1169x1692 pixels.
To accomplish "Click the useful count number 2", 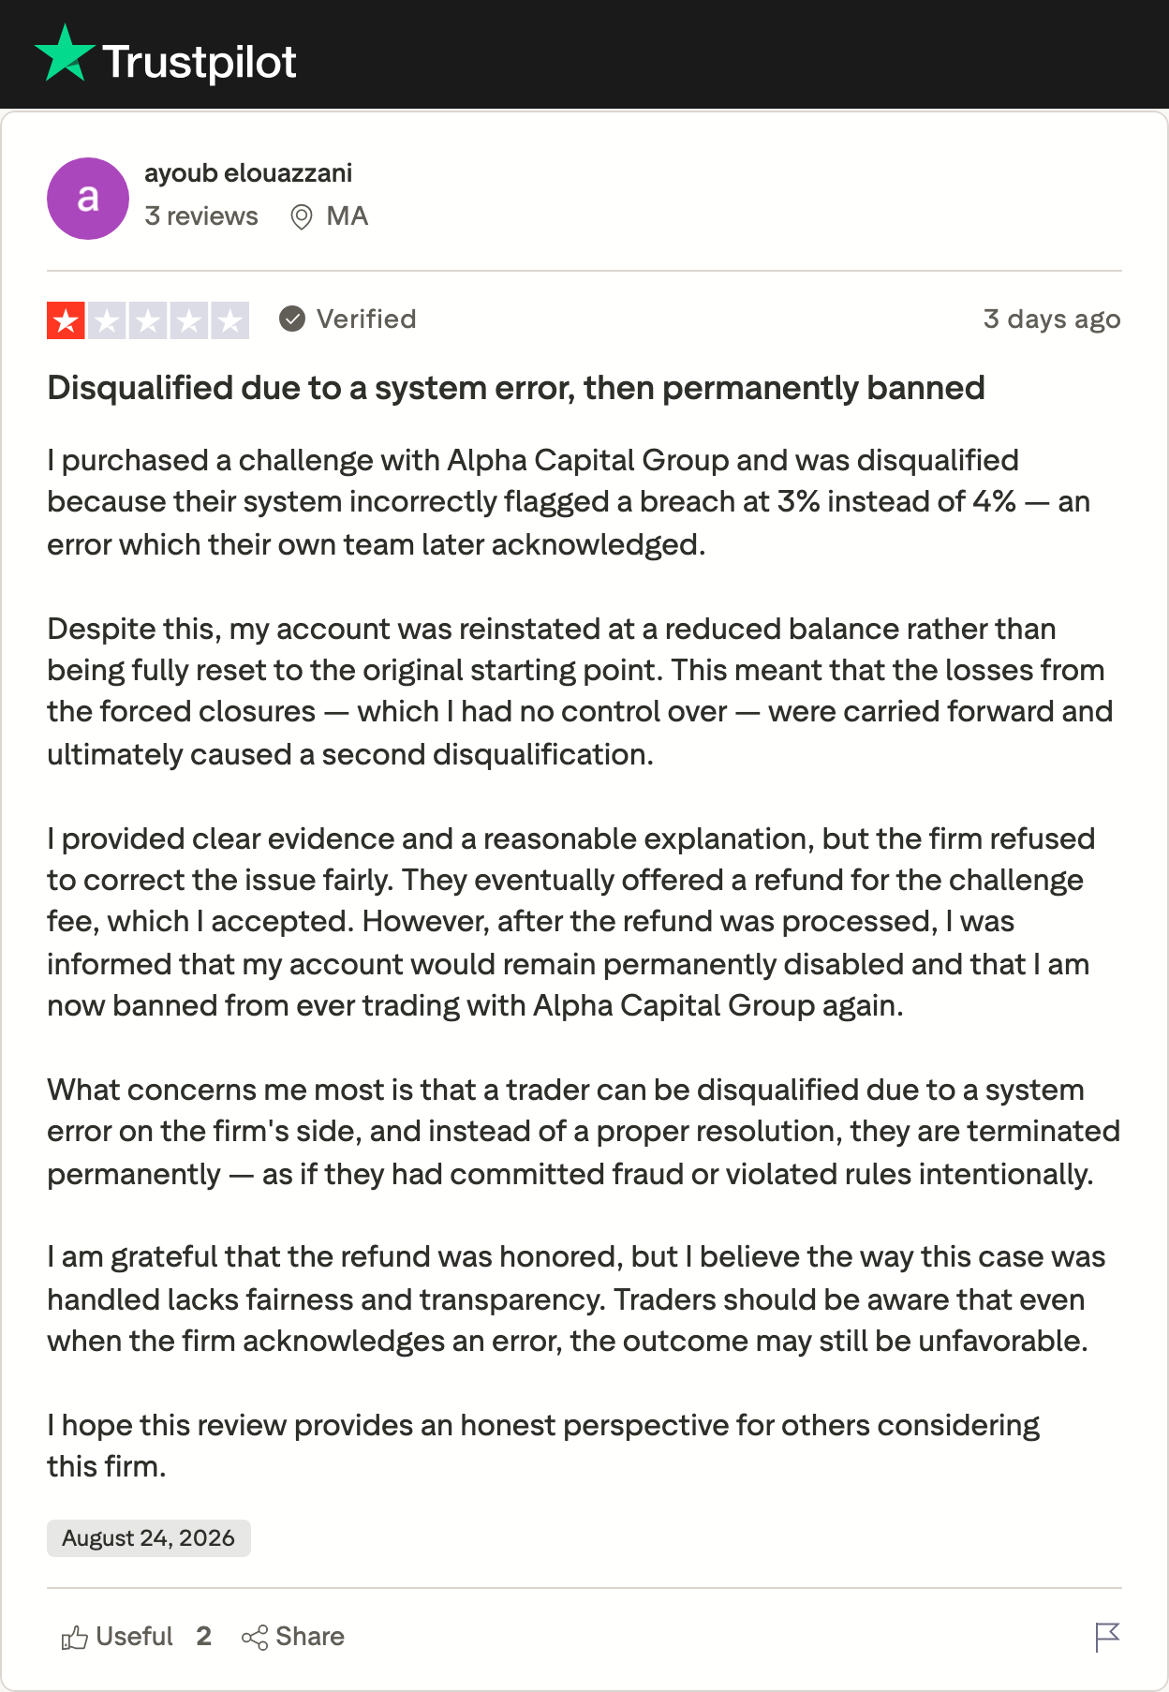I will coord(203,1637).
